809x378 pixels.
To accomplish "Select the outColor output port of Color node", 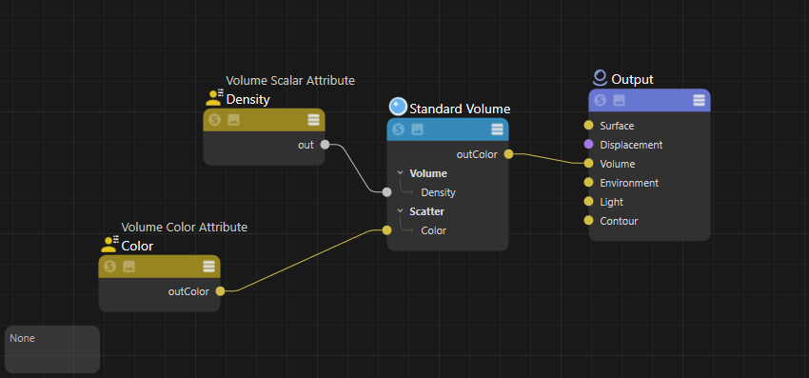I will click(220, 291).
